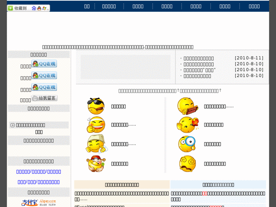
Task: Click the third QQ在线 chat button
Action: pos(44,87)
